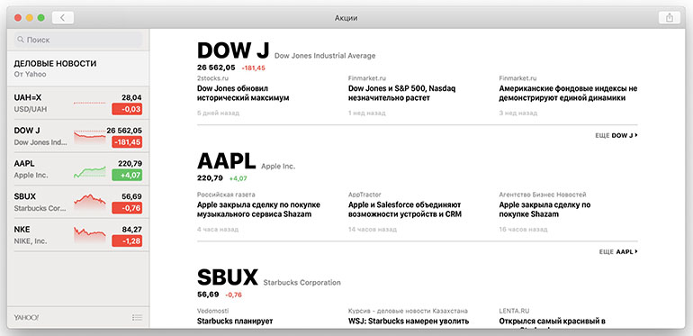The width and height of the screenshot is (693, 336).
Task: Click the large AAPL heading
Action: point(226,161)
